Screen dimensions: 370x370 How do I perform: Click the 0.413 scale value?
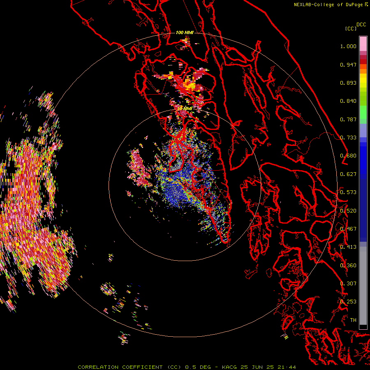tap(348, 247)
